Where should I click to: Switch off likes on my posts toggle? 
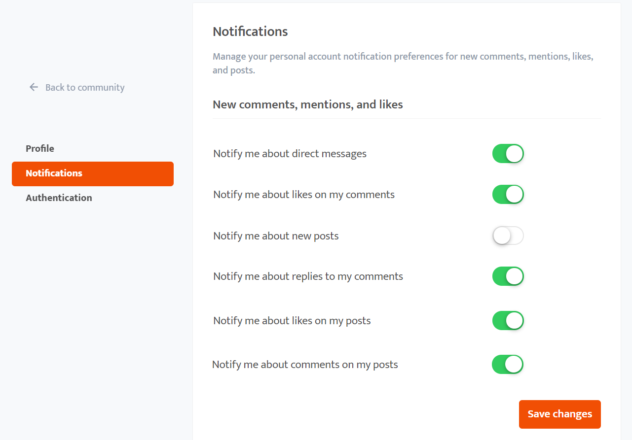pos(508,321)
